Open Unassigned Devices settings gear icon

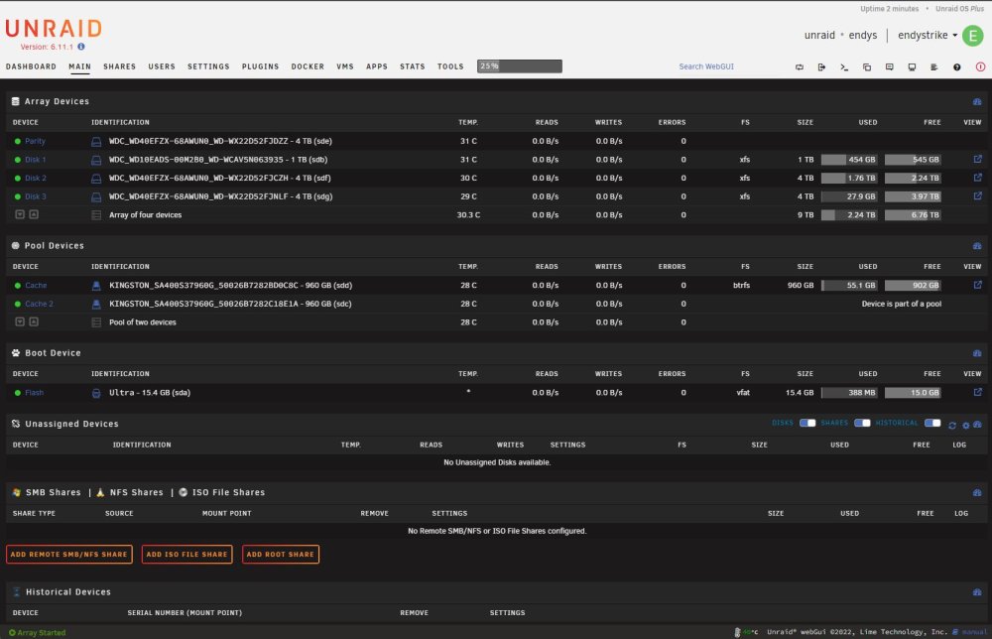click(x=965, y=425)
